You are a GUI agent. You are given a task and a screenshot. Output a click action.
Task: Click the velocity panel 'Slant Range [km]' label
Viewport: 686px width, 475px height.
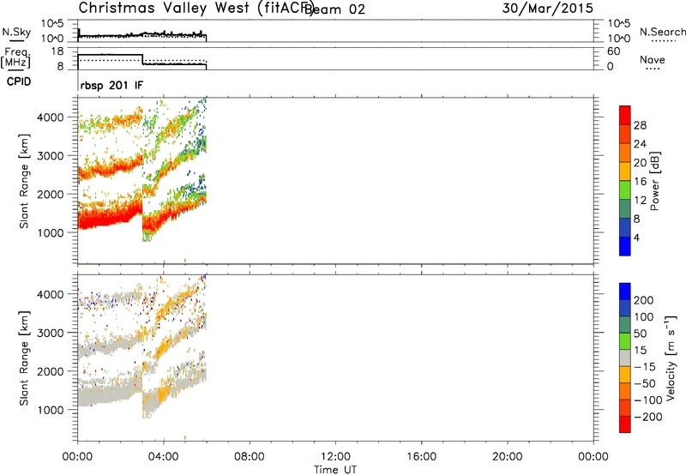point(24,358)
